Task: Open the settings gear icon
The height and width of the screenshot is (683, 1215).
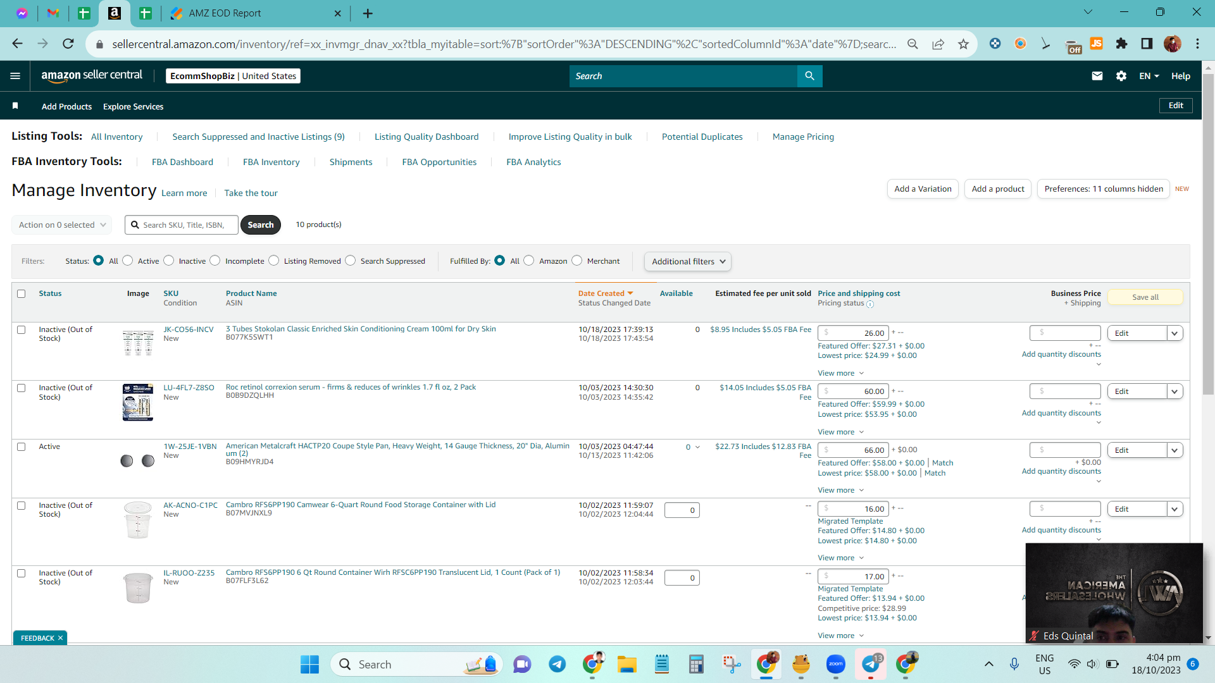Action: (1121, 76)
